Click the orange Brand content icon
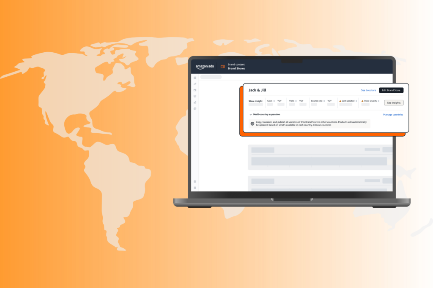 222,67
